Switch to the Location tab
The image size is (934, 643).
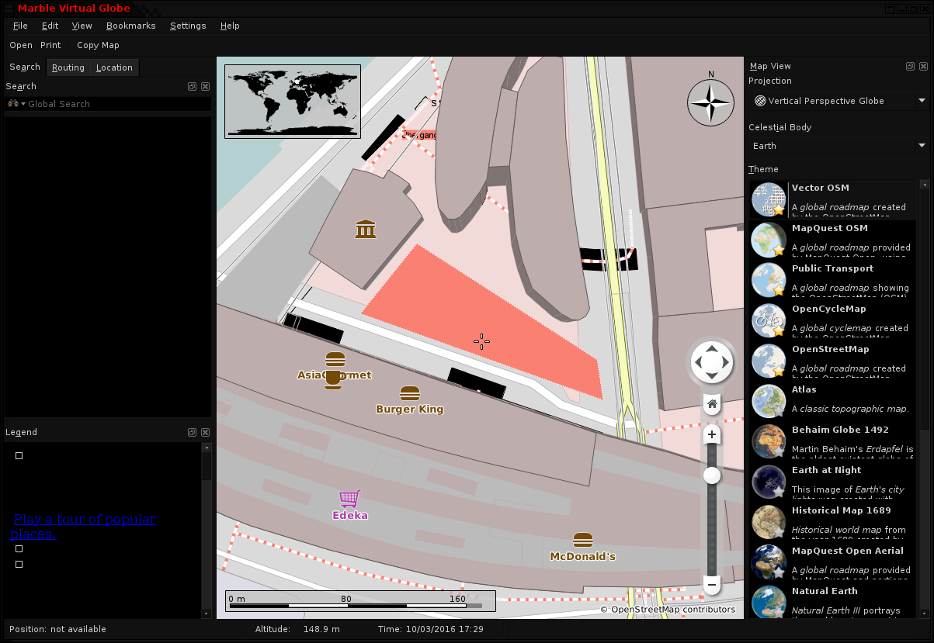[114, 67]
